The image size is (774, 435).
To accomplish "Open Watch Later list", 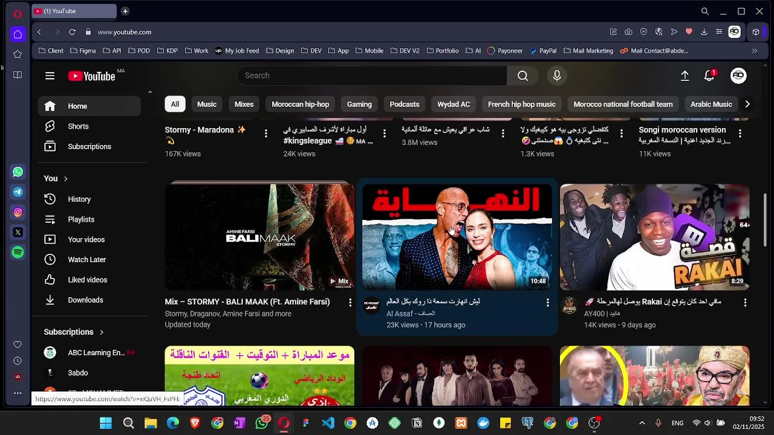I will (x=89, y=260).
